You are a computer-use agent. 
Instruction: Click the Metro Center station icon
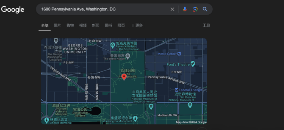tap(179, 54)
